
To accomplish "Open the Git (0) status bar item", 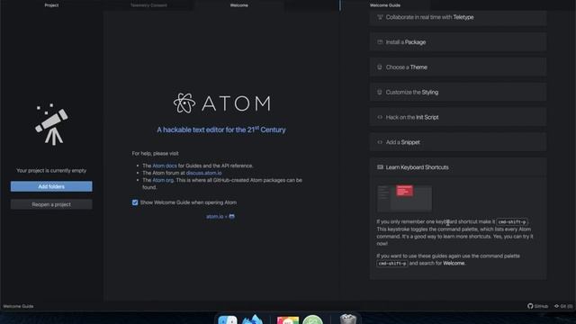I will tap(563, 306).
